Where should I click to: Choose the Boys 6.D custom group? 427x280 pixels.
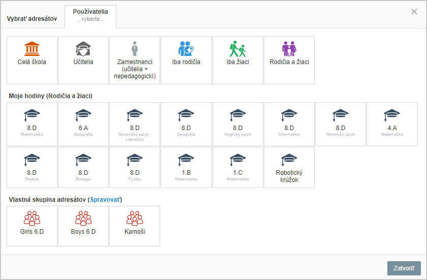tap(83, 226)
